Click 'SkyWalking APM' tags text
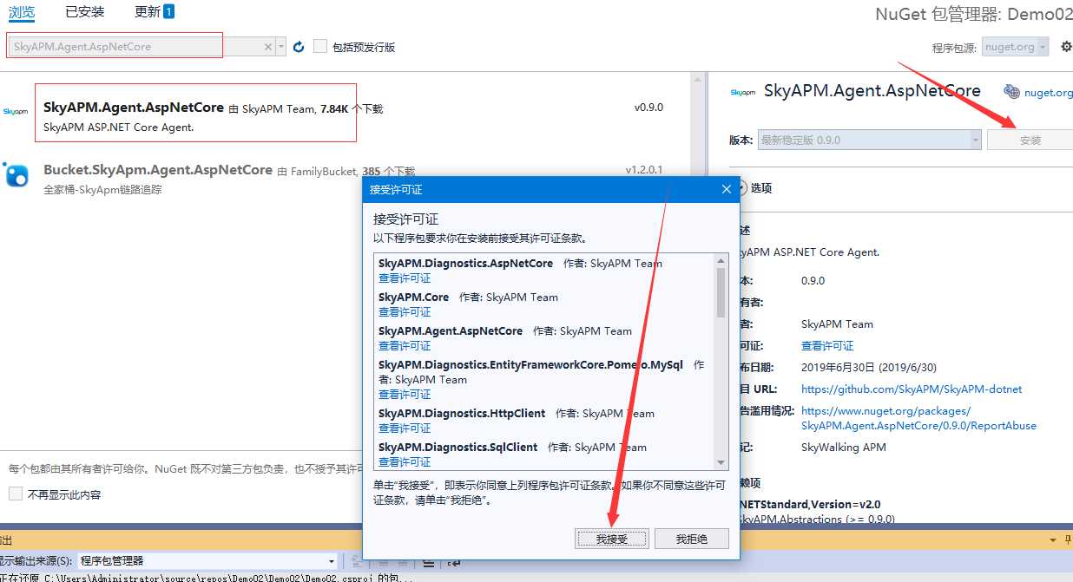 click(x=844, y=447)
